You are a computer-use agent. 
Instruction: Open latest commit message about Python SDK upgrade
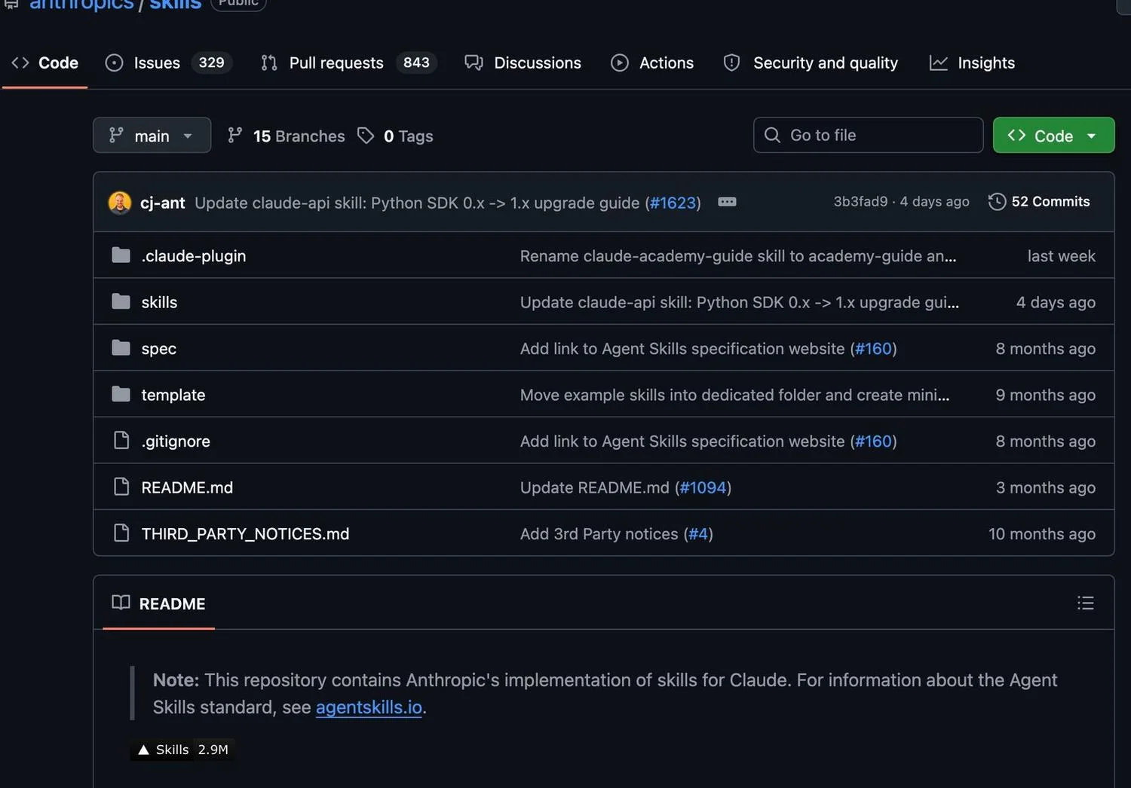pyautogui.click(x=417, y=203)
